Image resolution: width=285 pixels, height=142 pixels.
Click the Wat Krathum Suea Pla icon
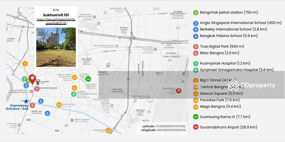coord(117,46)
